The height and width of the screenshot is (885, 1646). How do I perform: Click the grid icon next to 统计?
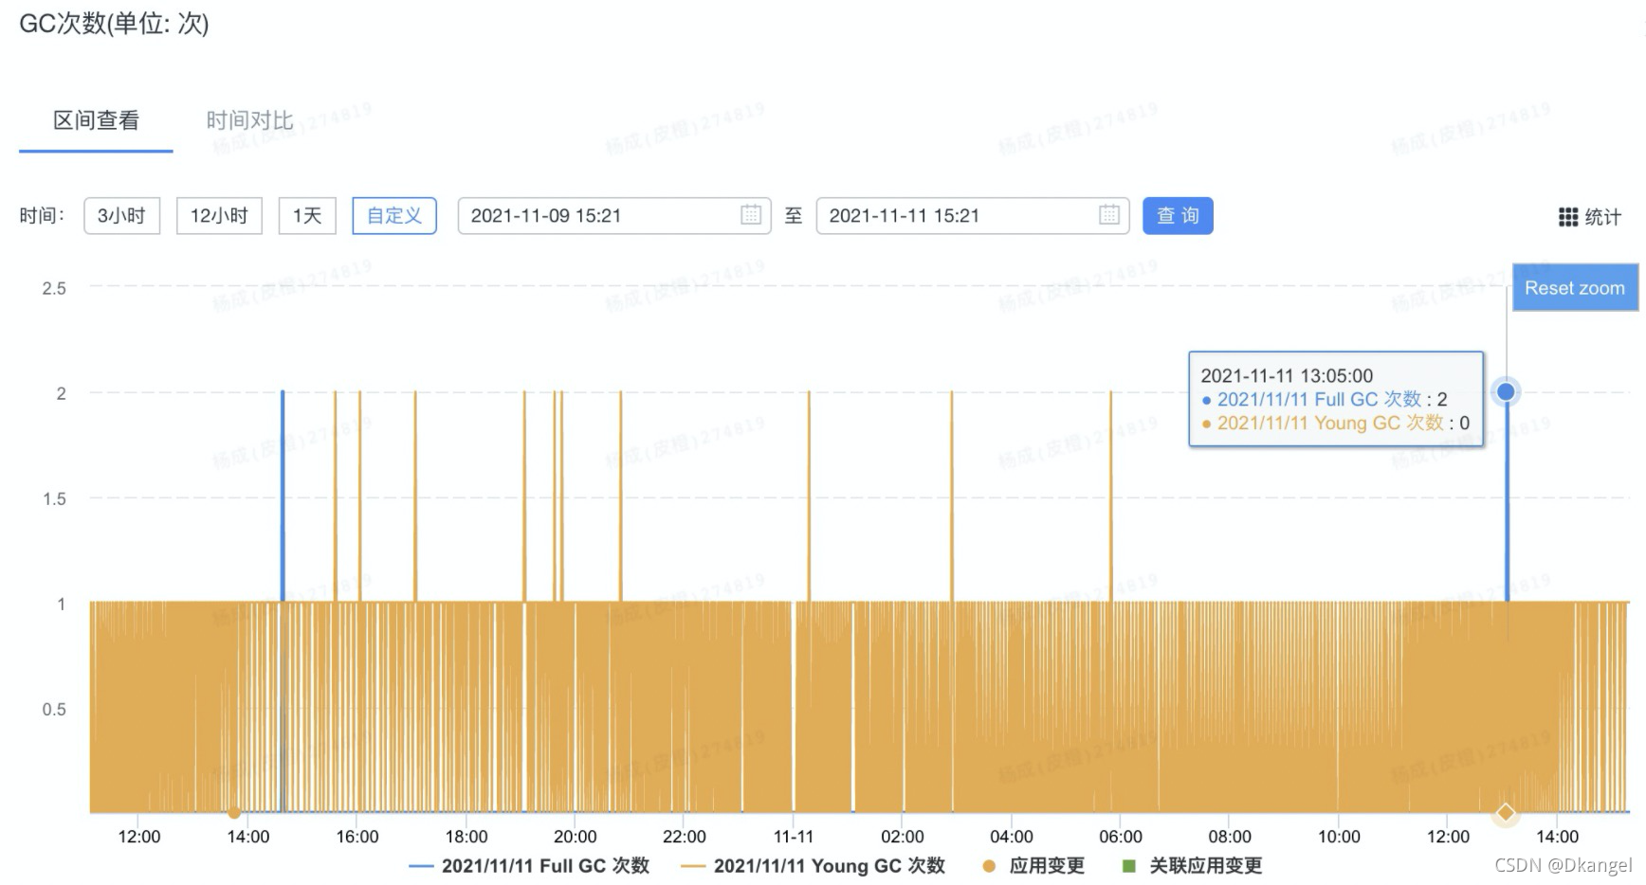click(1568, 217)
